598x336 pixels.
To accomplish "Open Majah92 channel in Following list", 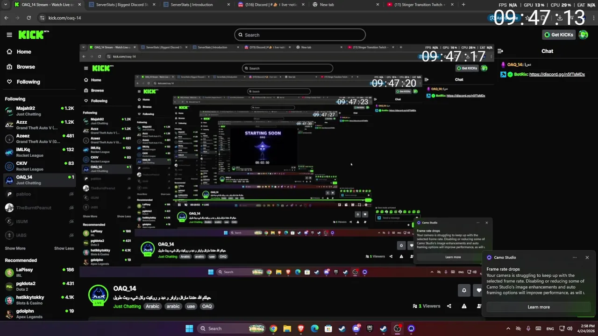I will click(40, 111).
